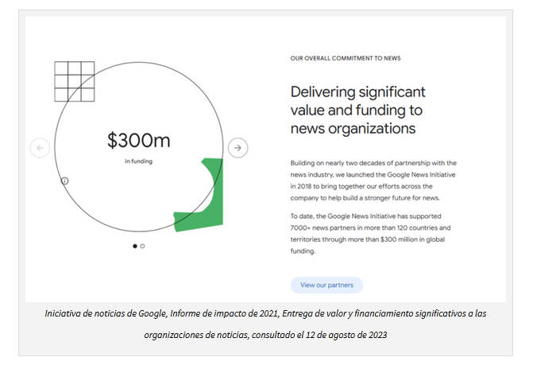Click the final paragraph line 'funding.'
The height and width of the screenshot is (369, 533).
303,251
